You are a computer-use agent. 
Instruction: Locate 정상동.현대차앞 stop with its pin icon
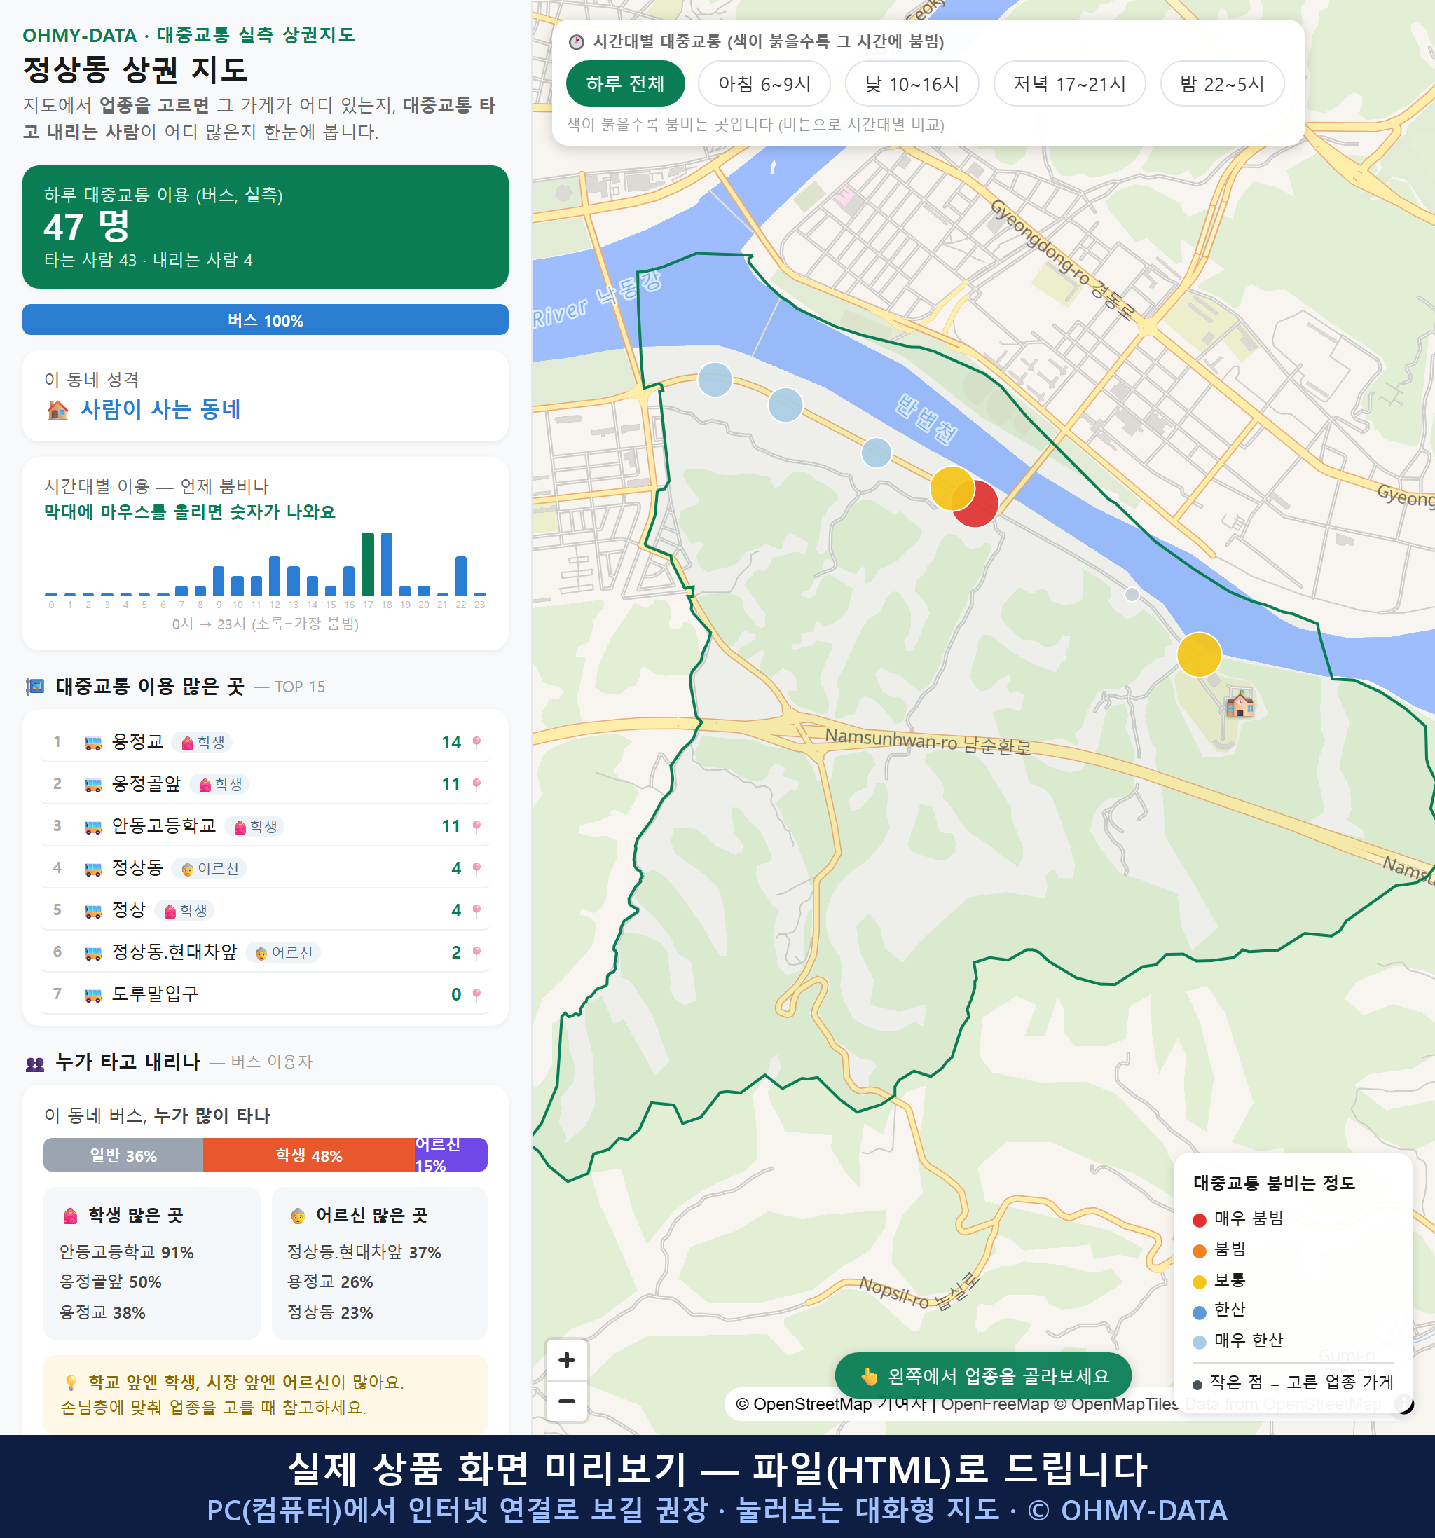[476, 952]
